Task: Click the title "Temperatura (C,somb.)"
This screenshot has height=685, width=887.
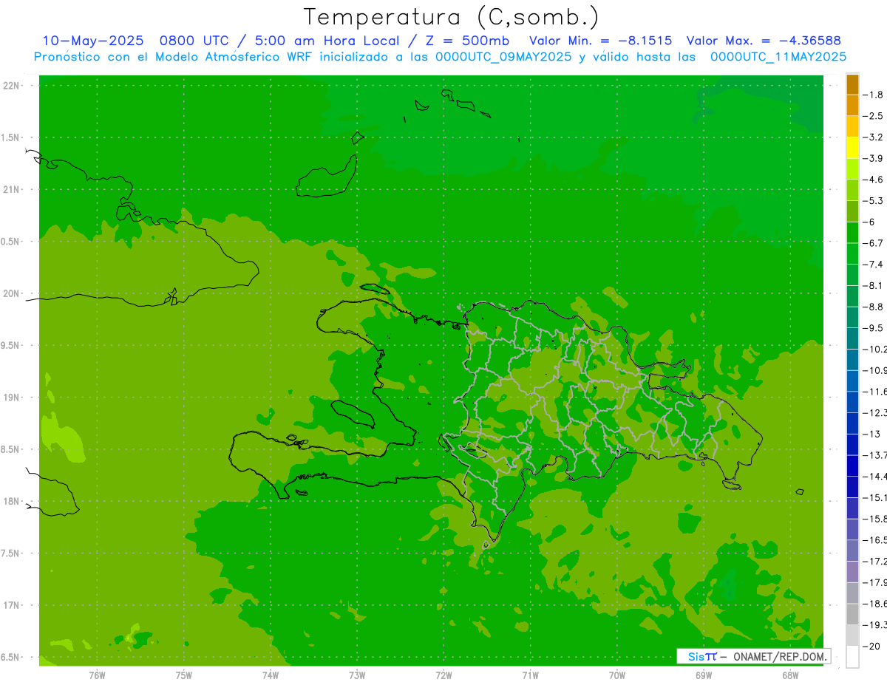Action: 452,16
